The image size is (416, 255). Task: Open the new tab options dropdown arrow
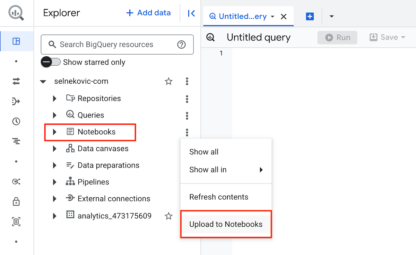331,16
